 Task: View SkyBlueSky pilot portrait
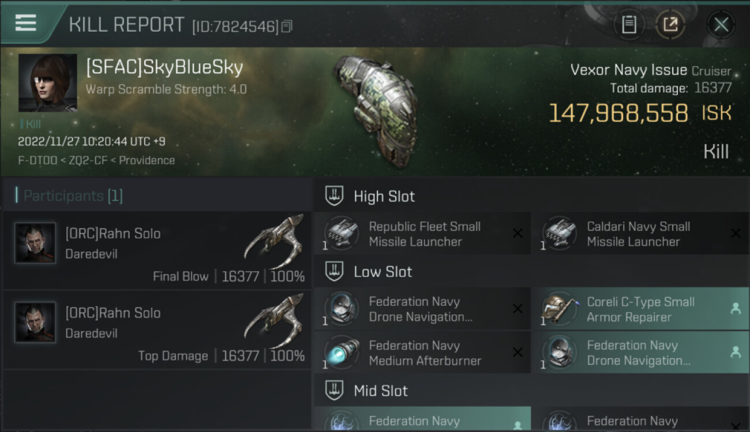pos(47,83)
